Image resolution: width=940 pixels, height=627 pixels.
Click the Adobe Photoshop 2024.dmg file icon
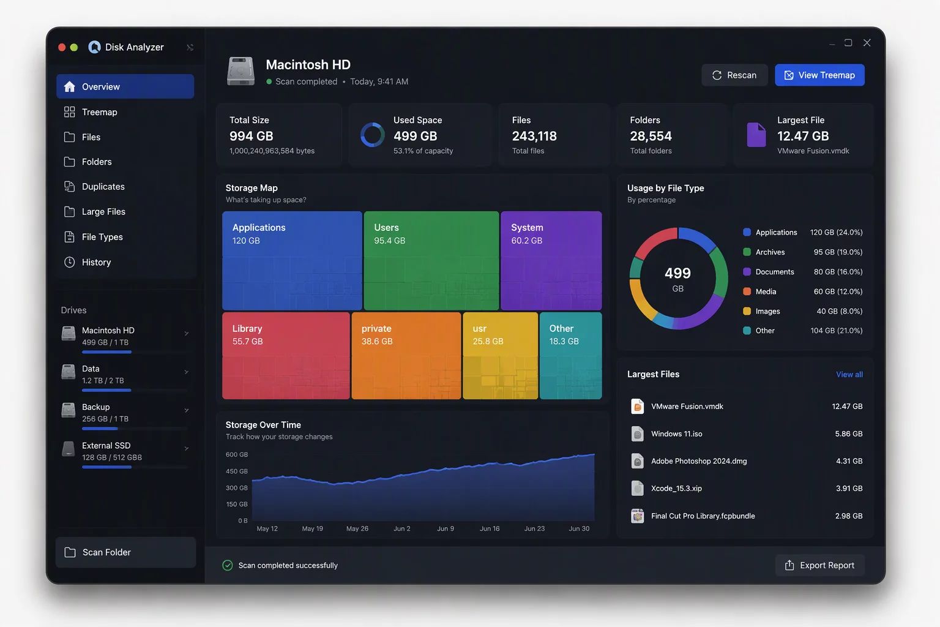638,461
